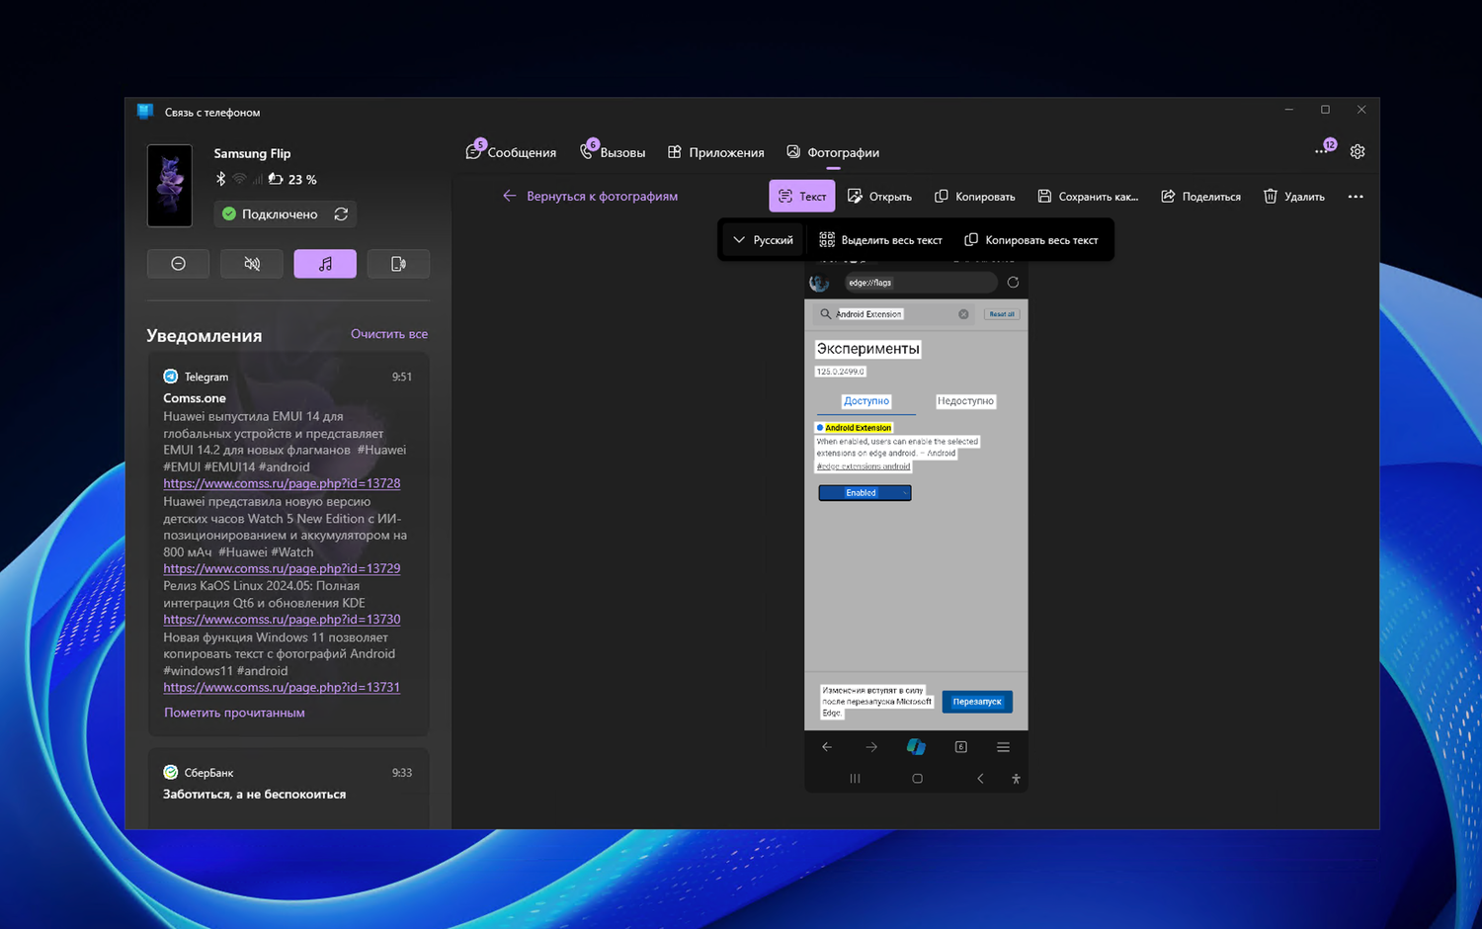Screen dimensions: 1482x929
Task: Click the Telegram notification app icon
Action: click(171, 377)
